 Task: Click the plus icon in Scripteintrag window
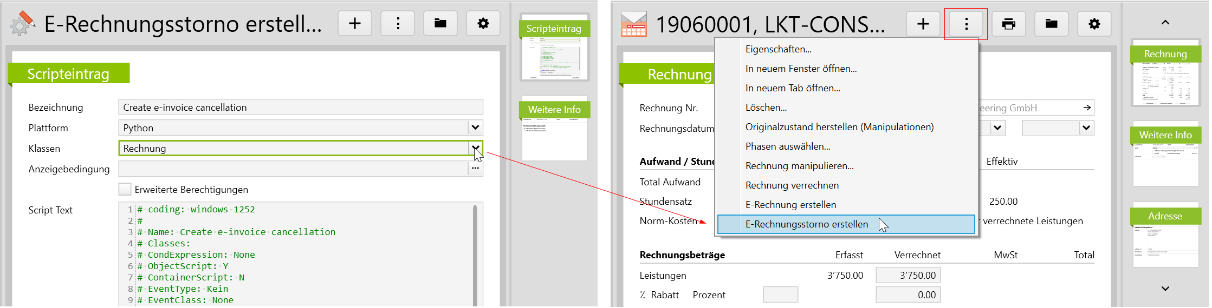click(x=355, y=24)
